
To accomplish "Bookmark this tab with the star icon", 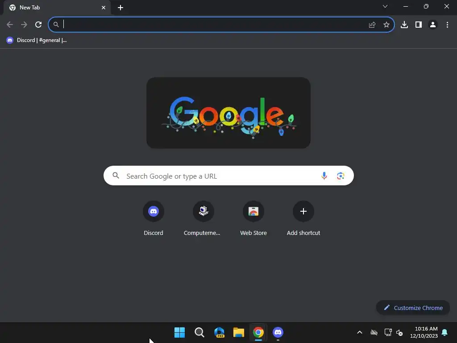I will click(x=386, y=25).
